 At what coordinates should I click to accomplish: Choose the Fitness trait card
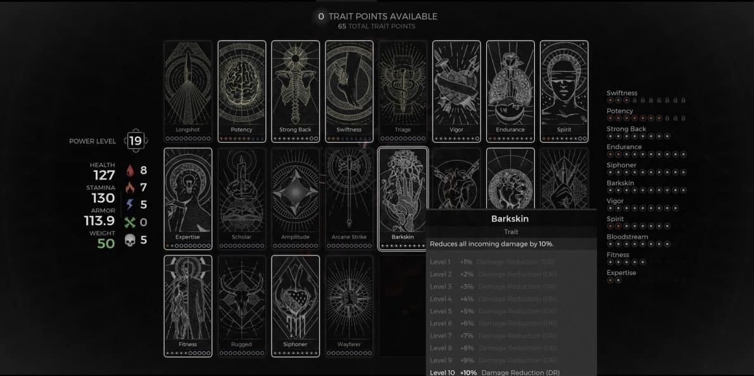[188, 306]
